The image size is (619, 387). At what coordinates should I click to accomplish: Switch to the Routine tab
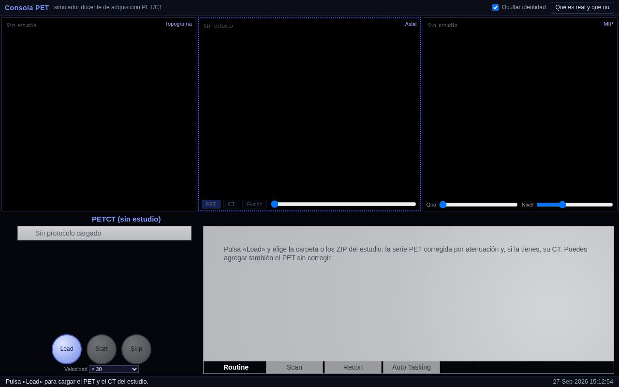[236, 367]
